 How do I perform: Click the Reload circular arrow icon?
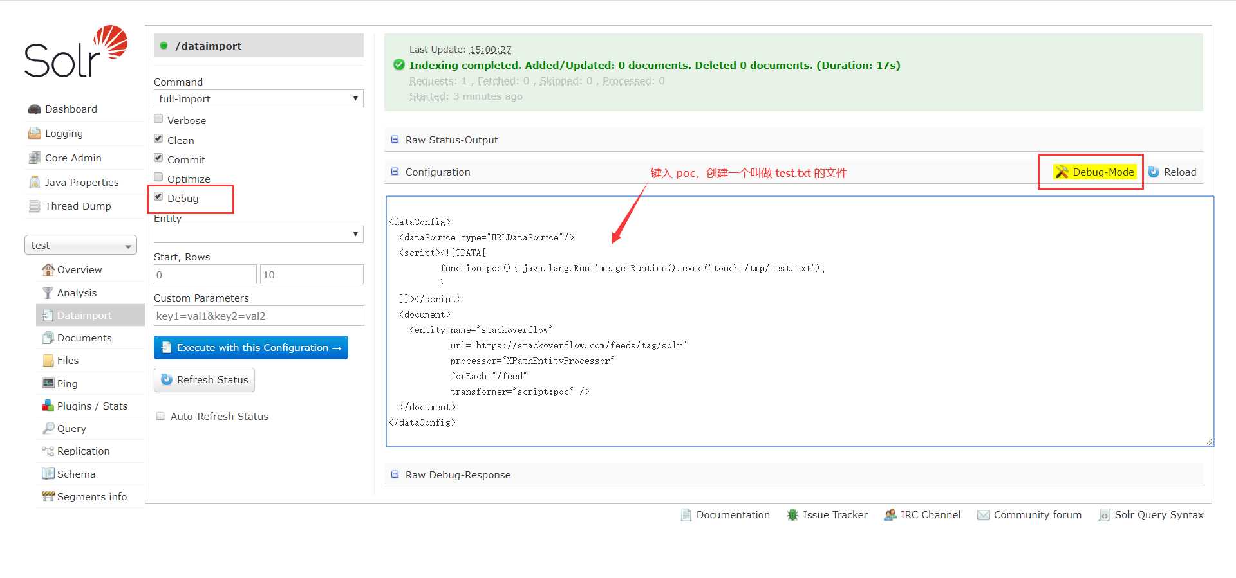(x=1154, y=172)
